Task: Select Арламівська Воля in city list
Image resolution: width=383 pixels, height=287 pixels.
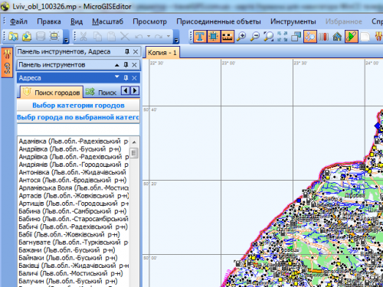Action: point(74,188)
